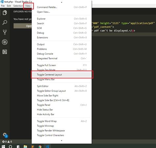
Task: Click Toggle Side Bar entry
Action: point(62,100)
